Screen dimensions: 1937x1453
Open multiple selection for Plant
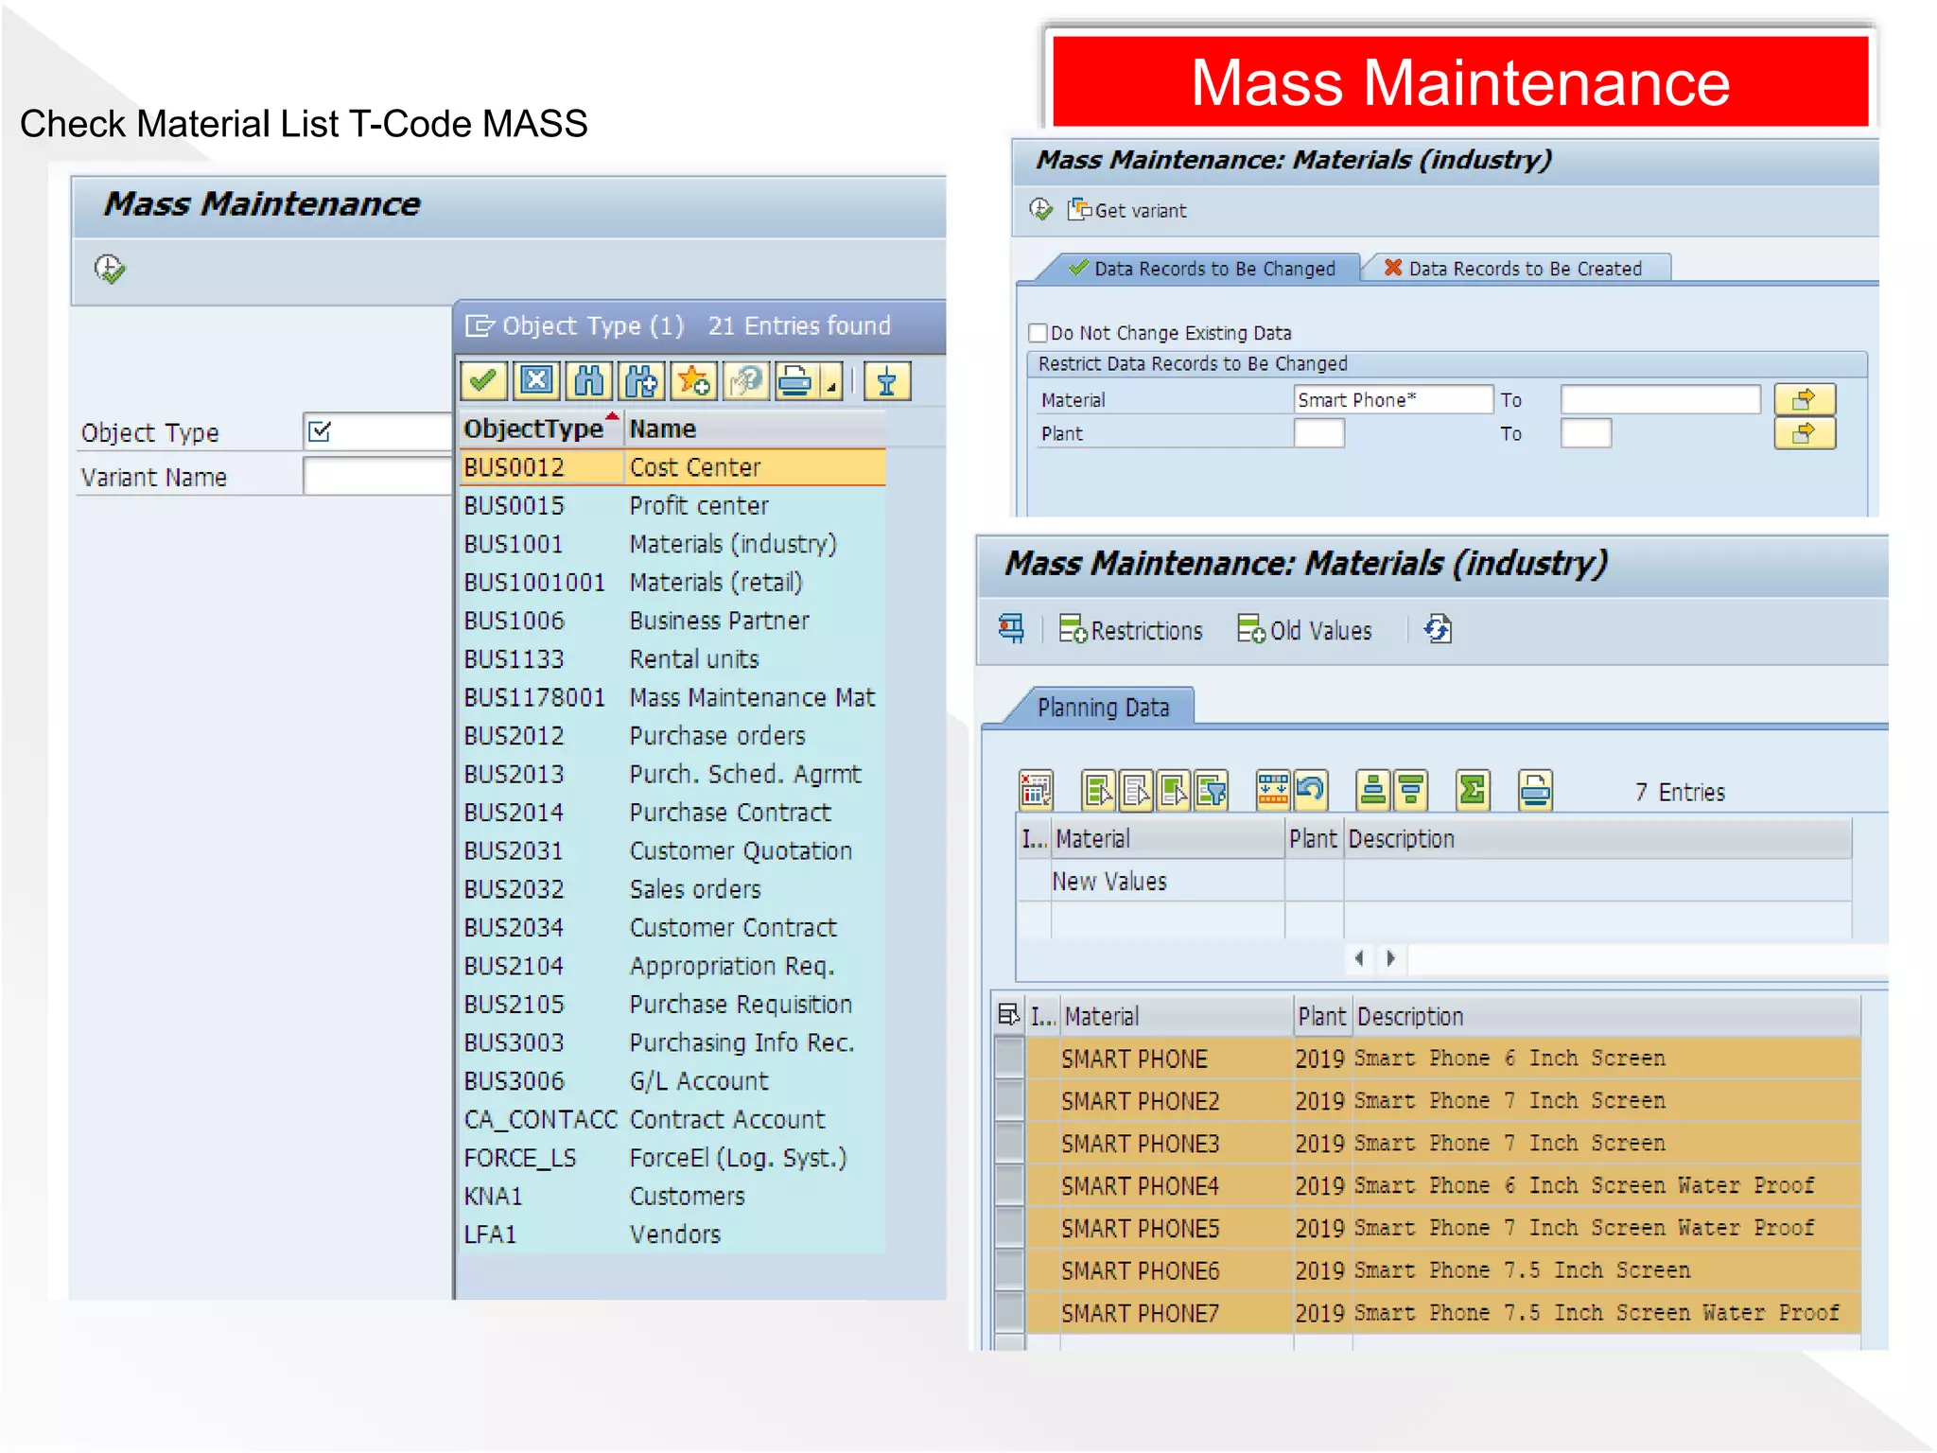(x=1805, y=433)
